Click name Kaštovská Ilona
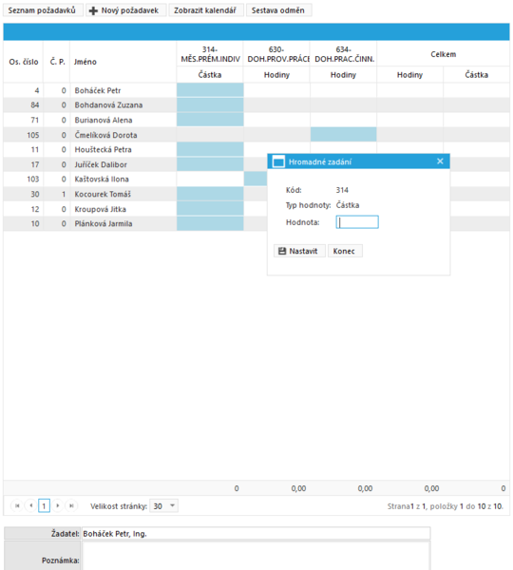The width and height of the screenshot is (513, 570). click(102, 179)
